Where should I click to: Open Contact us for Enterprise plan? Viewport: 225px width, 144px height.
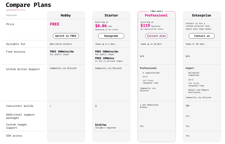pyautogui.click(x=202, y=36)
